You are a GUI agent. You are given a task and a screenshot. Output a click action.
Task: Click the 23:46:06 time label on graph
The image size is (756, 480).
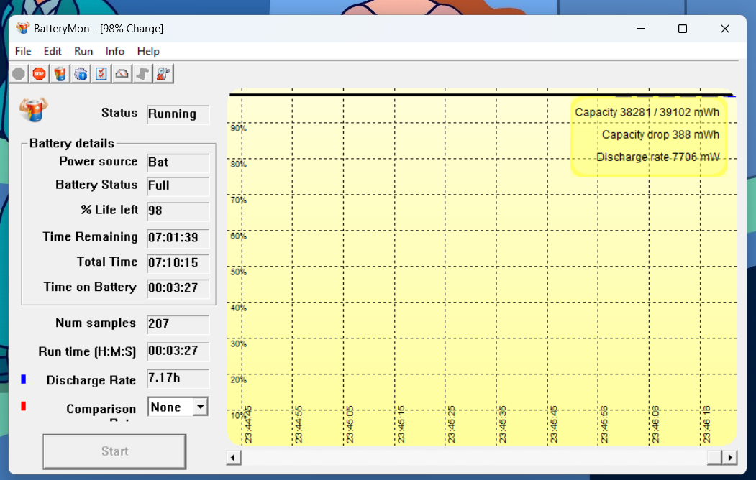655,424
